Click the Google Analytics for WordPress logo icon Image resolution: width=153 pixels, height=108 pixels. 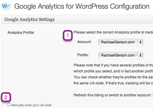[6, 6]
